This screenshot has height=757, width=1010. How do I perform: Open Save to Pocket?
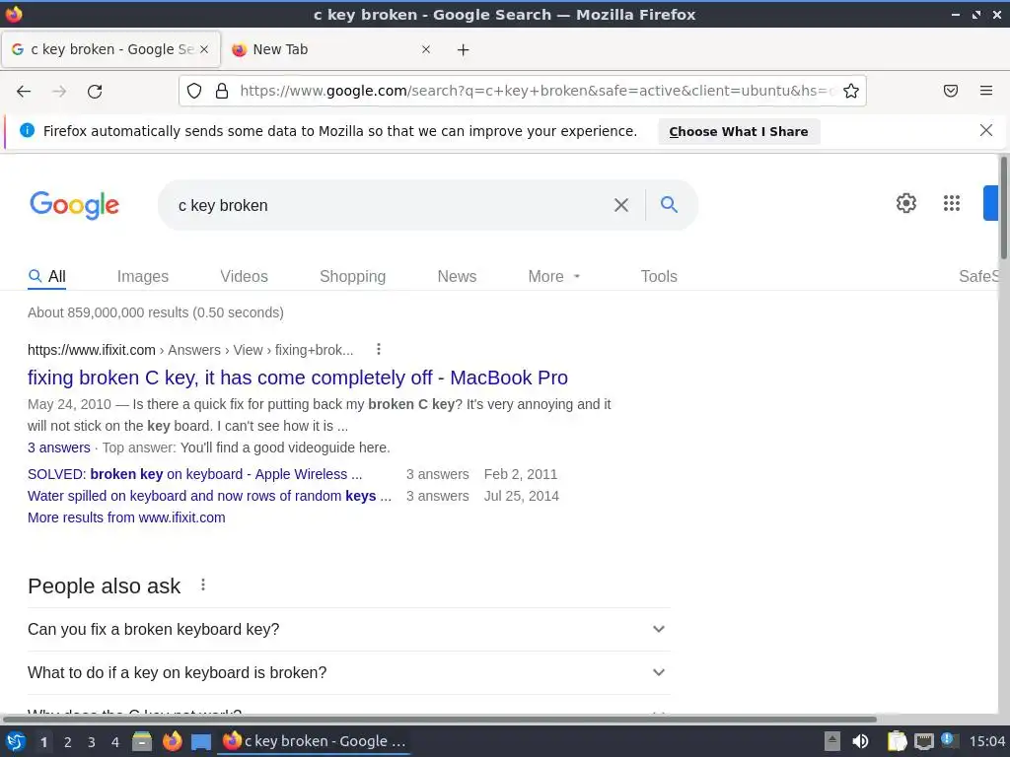(x=951, y=91)
